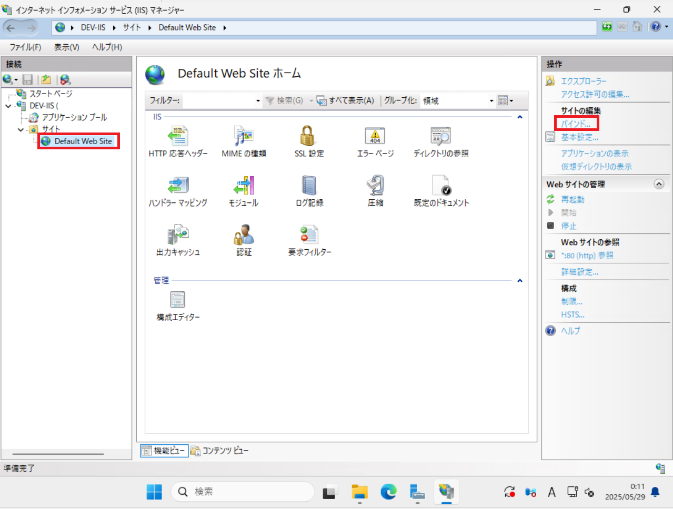The width and height of the screenshot is (673, 509).
Task: Select アプリケーション プール in the tree
Action: coord(74,117)
